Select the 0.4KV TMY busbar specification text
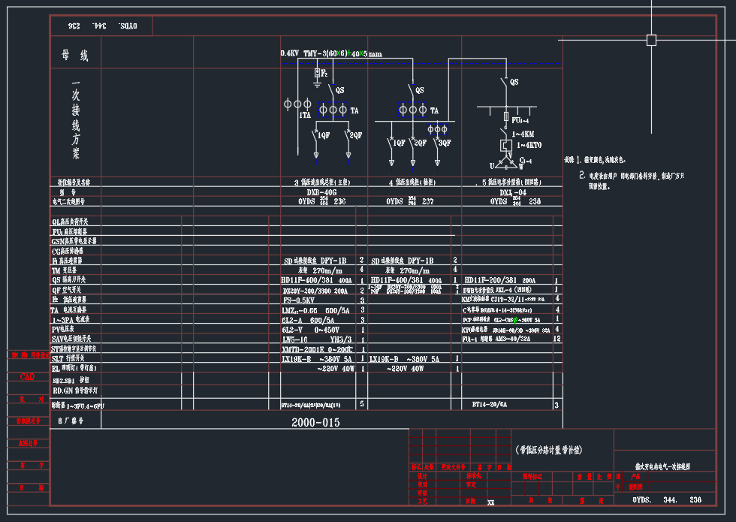This screenshot has width=736, height=522. click(330, 54)
